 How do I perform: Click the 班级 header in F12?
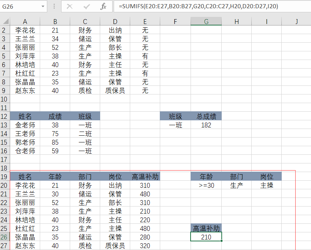(x=175, y=117)
